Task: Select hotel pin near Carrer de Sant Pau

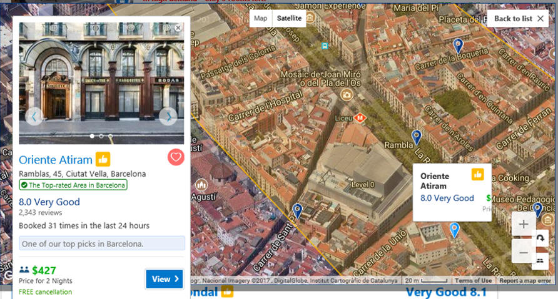Action: click(x=298, y=211)
